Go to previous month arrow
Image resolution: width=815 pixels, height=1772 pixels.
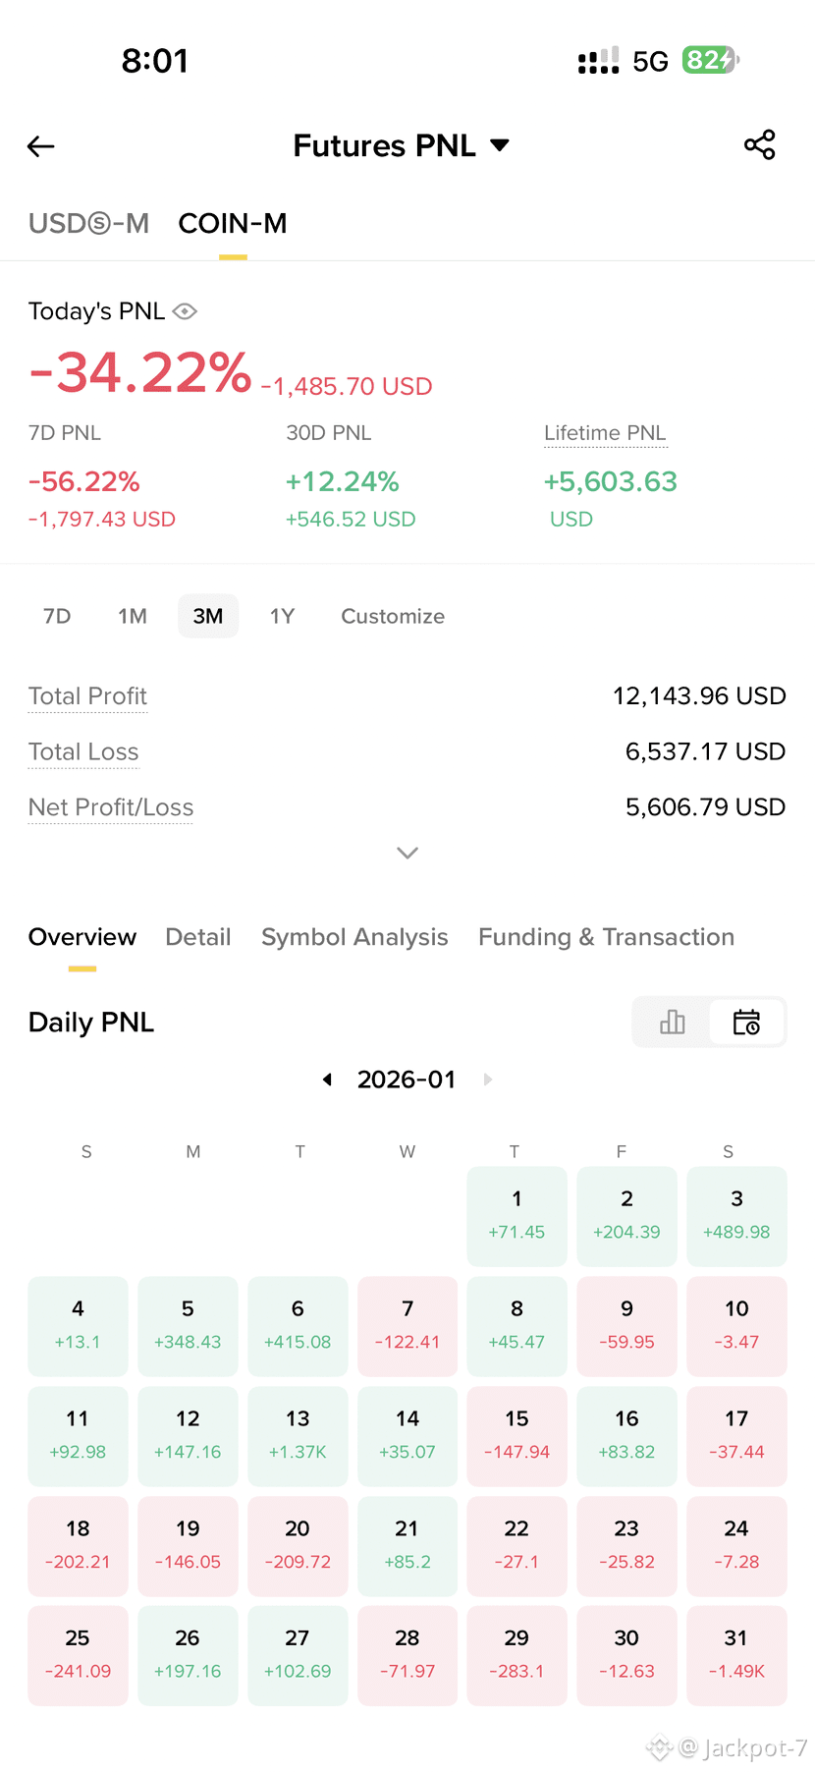tap(327, 1080)
